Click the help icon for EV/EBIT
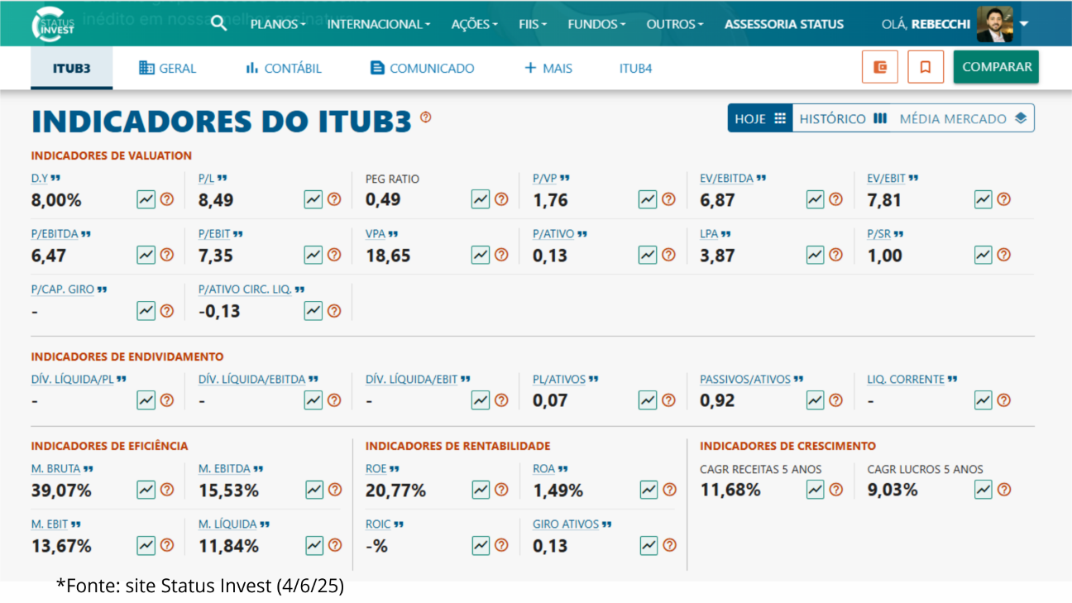1072x603 pixels. click(1003, 199)
